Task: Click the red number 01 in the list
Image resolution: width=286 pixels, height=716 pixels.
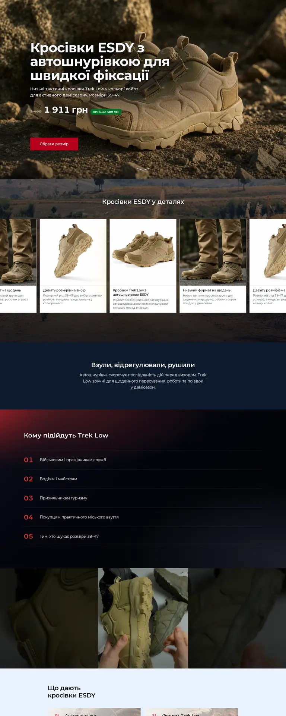Action: (x=29, y=460)
